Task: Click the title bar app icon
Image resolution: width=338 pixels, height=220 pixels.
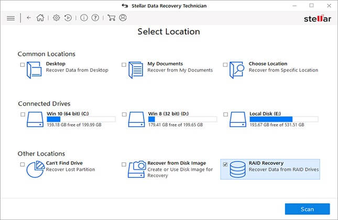Action: [125, 6]
